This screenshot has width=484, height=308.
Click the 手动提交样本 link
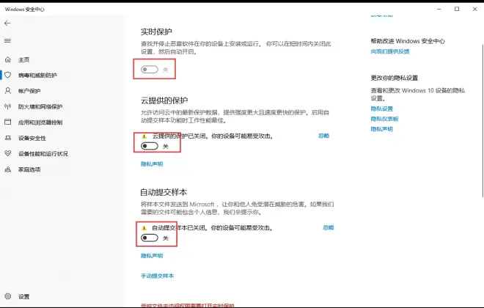coord(157,276)
